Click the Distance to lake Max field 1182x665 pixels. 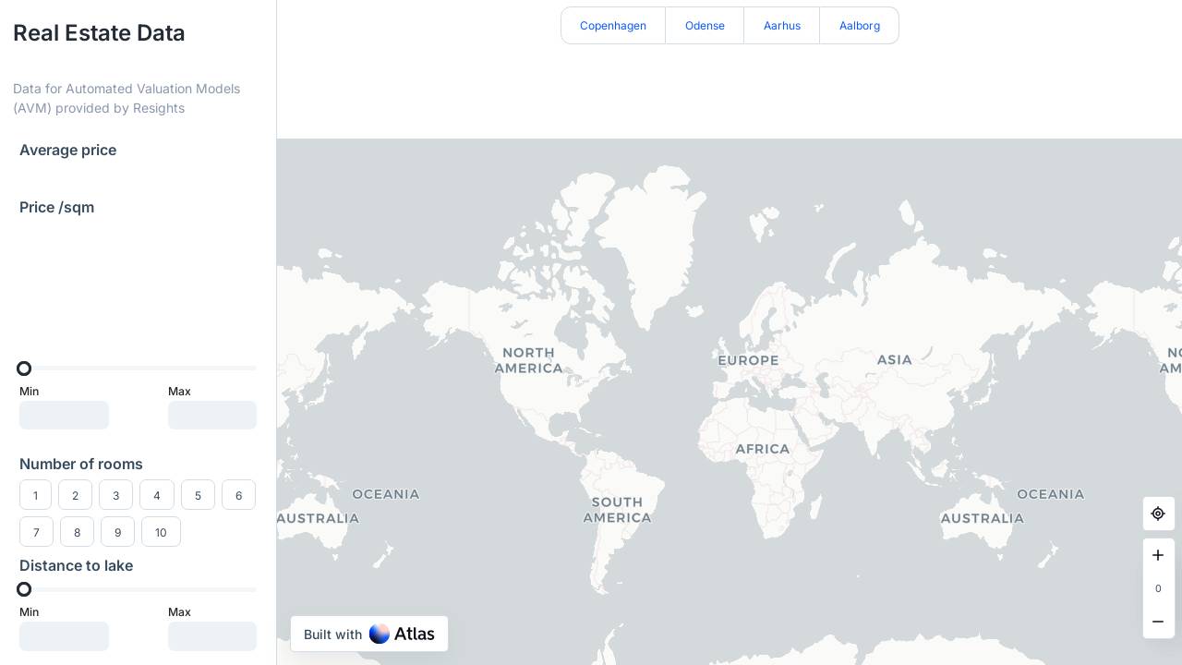[x=212, y=635]
